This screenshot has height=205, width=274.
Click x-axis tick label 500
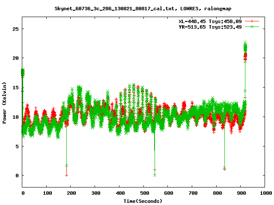[x=144, y=193]
